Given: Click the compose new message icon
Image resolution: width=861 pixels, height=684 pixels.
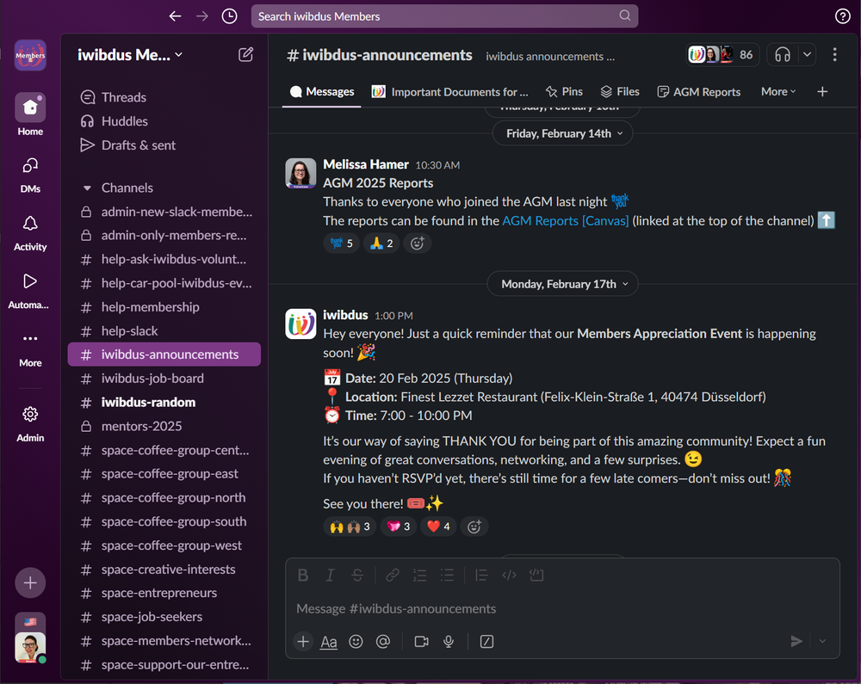Looking at the screenshot, I should tap(245, 55).
